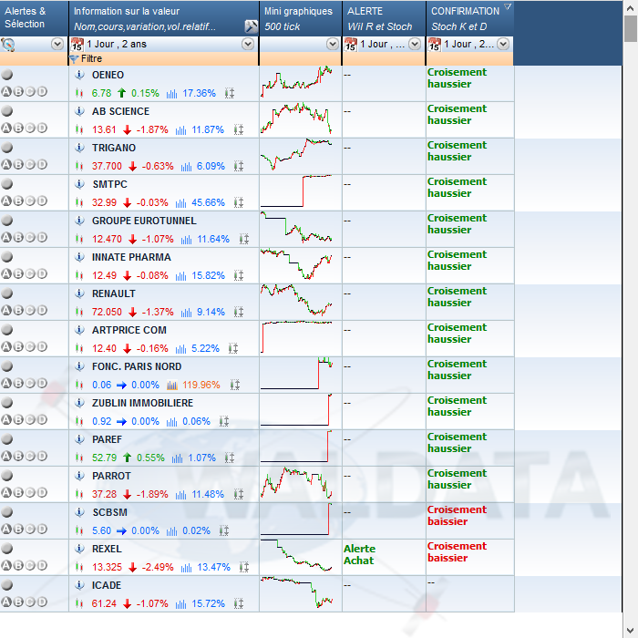The width and height of the screenshot is (638, 638).
Task: Open info icon for REXEL
Action: click(80, 549)
